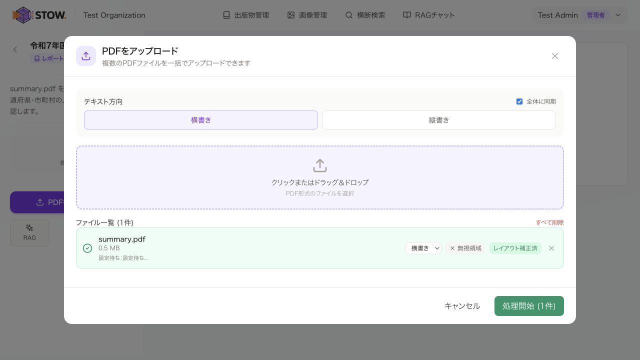Open the 横書き dropdown for summary.pdf

point(423,248)
